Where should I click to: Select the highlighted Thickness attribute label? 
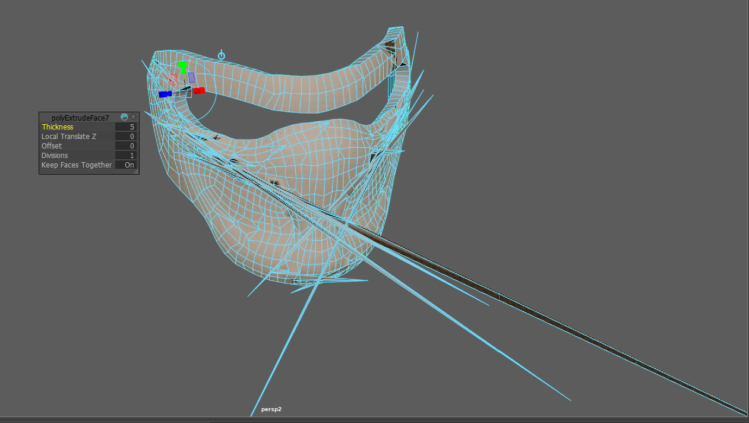(58, 127)
